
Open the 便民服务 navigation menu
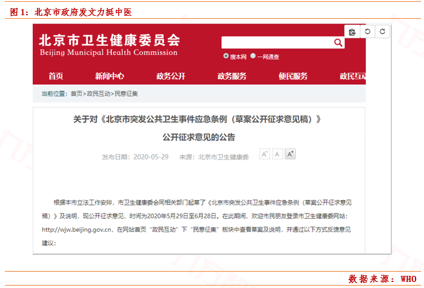tap(293, 76)
